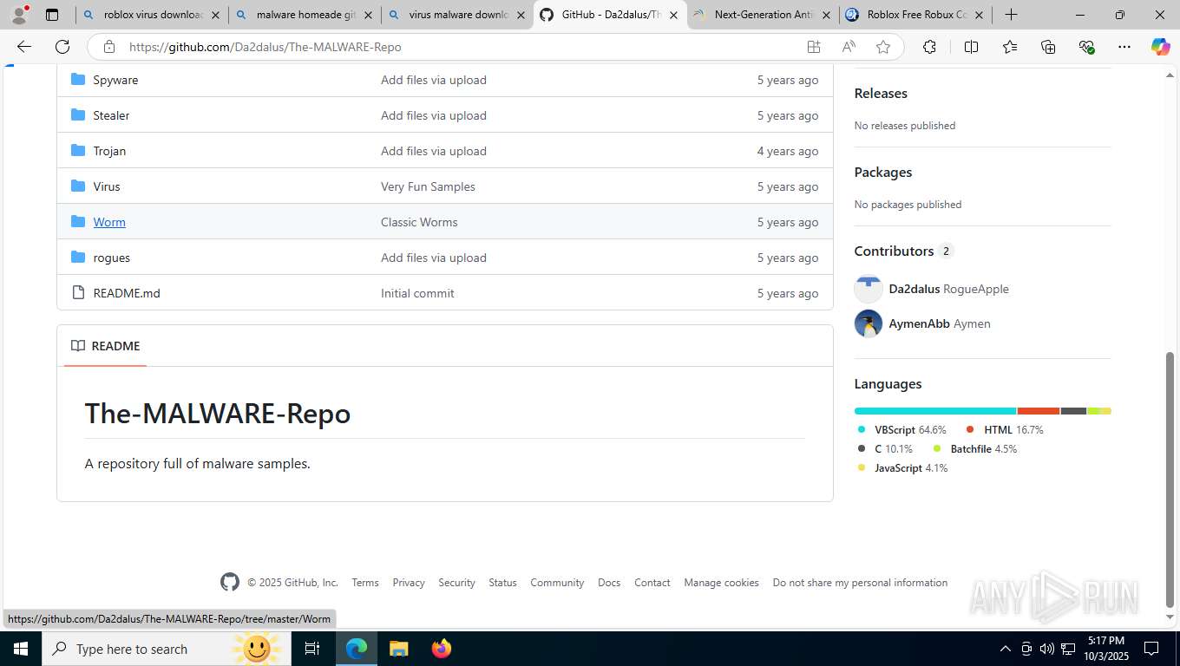Open the 'Very Fun Samples' commit message
1180x666 pixels.
click(428, 186)
